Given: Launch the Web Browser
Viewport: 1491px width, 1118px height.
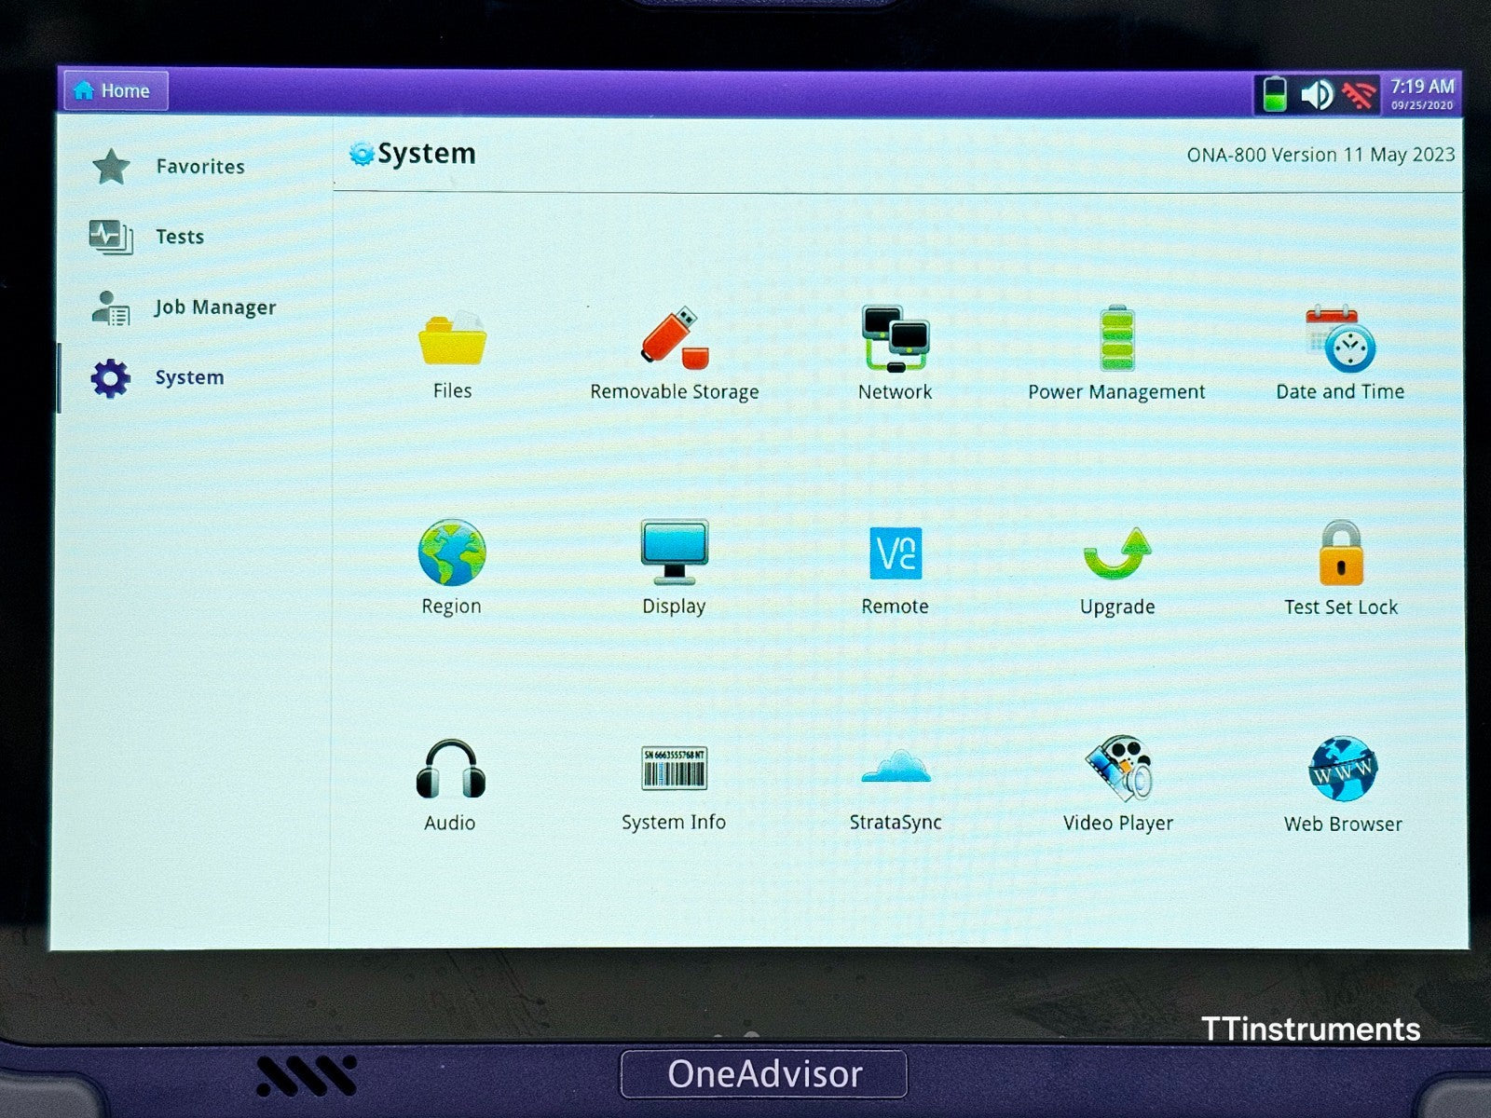Looking at the screenshot, I should coord(1343,770).
